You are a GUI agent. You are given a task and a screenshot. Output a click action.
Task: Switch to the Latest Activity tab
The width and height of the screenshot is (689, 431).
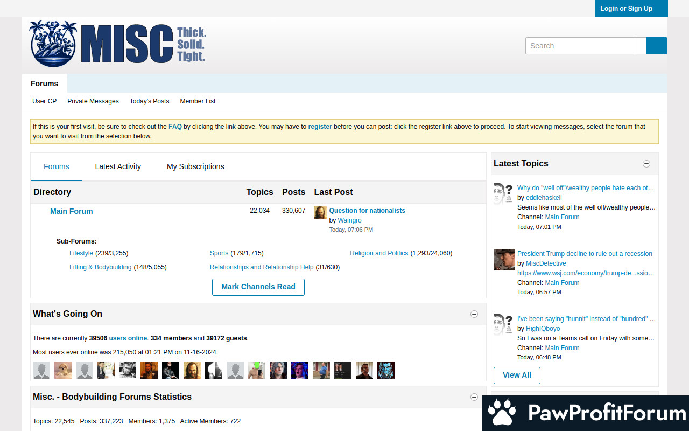[x=118, y=166]
